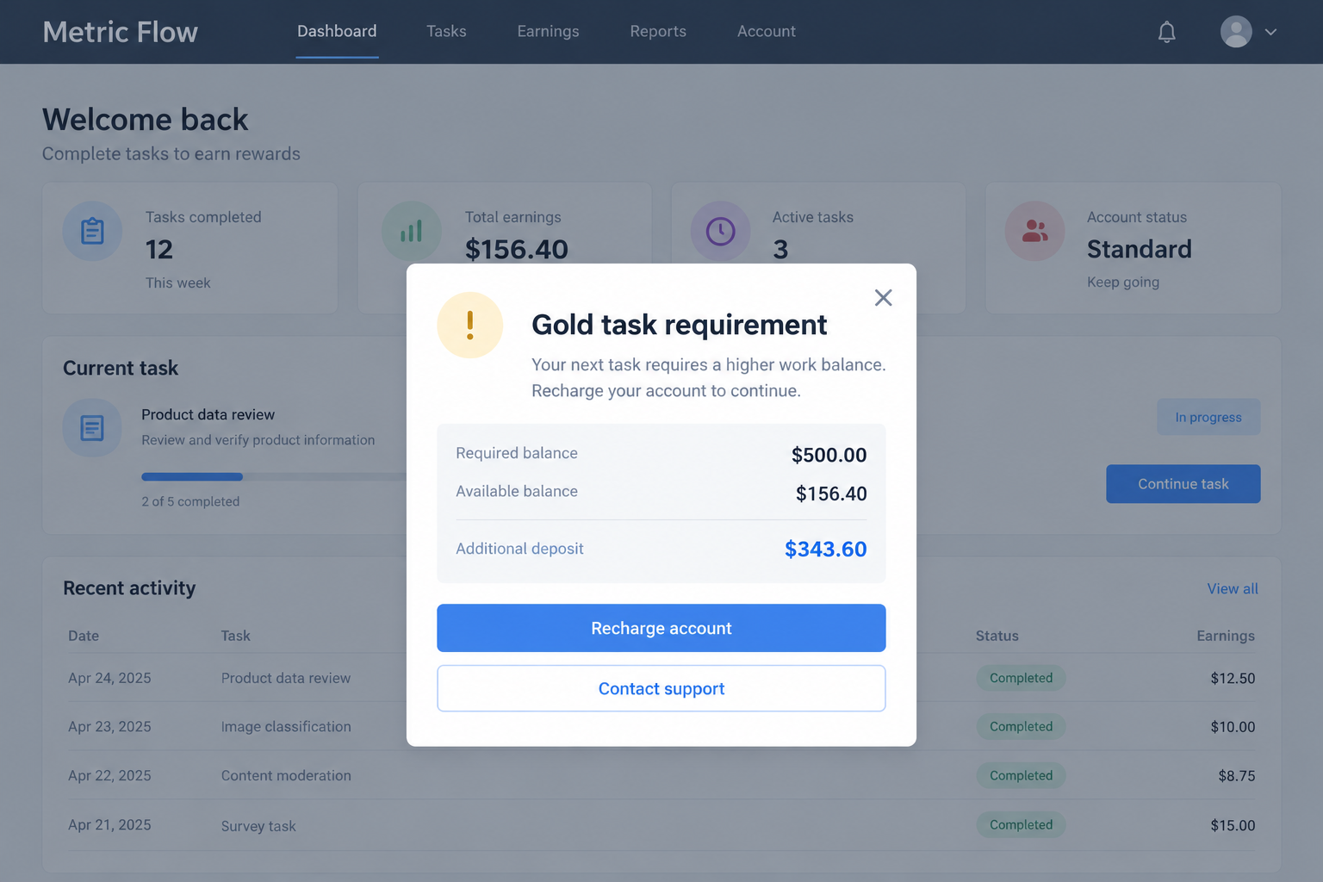The image size is (1323, 882).
Task: Click the Product data review document icon
Action: point(92,427)
